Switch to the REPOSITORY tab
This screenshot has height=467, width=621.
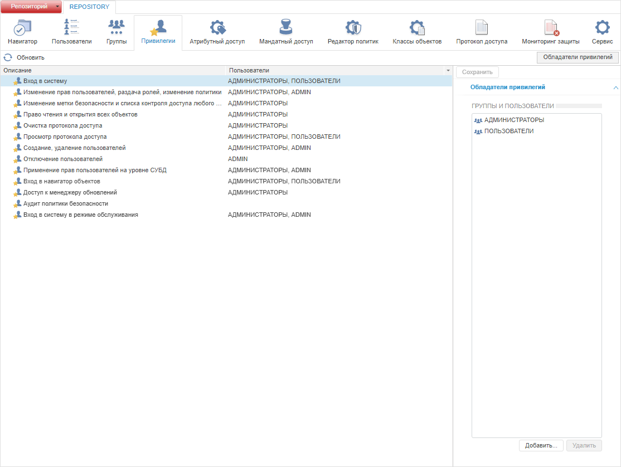[89, 7]
